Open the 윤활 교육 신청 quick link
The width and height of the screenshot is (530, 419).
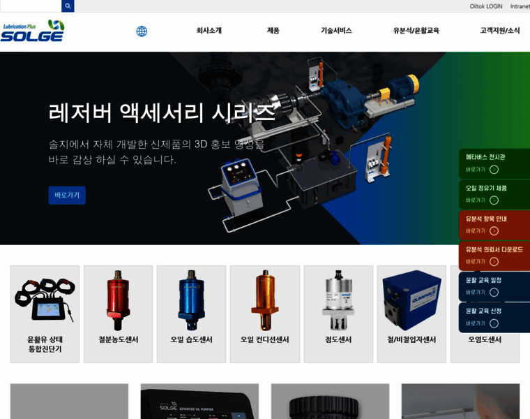[494, 318]
